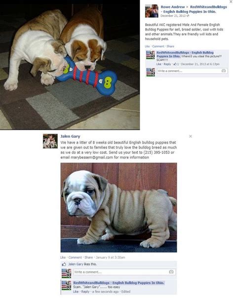Share Rowe Andrew's post

click(x=170, y=46)
